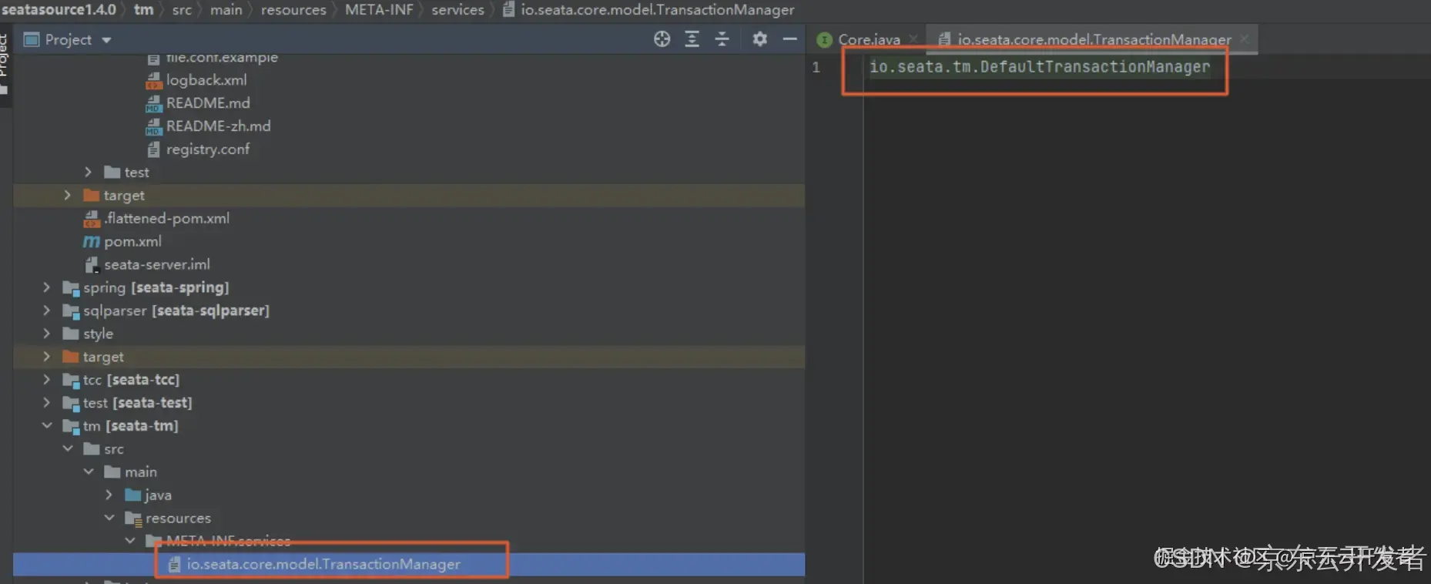Click the resources folder icon

(x=133, y=519)
